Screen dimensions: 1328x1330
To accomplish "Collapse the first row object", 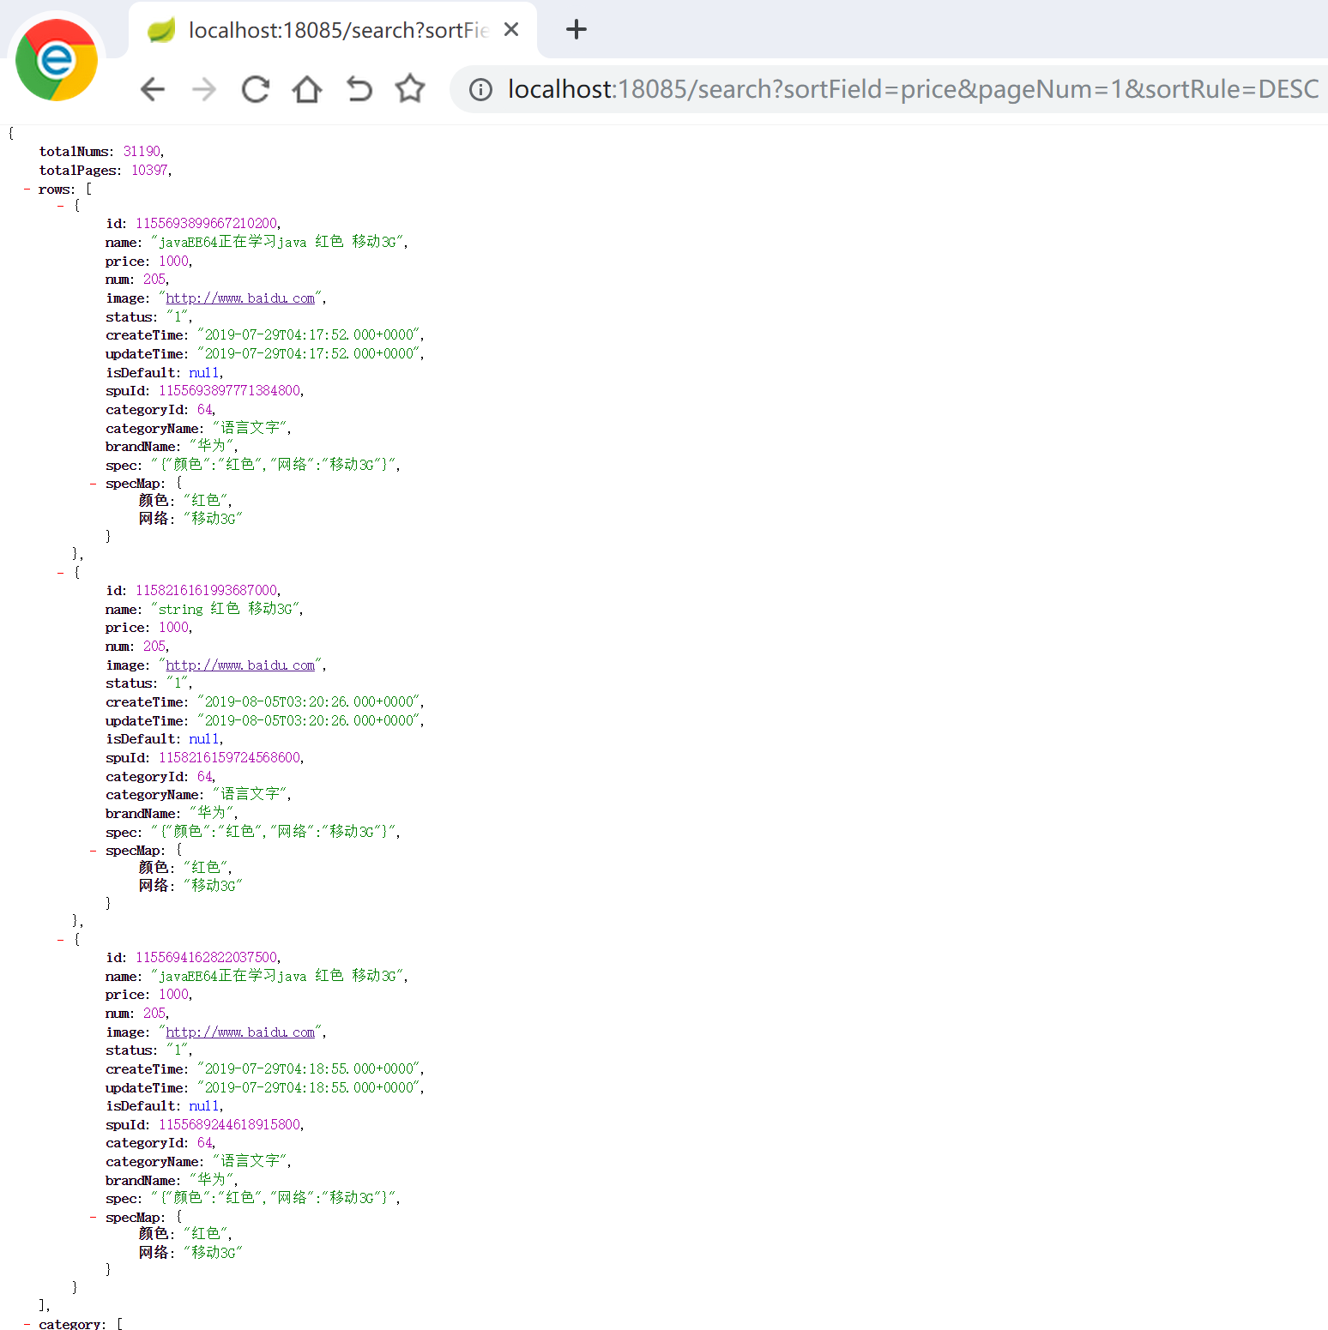I will (x=60, y=206).
